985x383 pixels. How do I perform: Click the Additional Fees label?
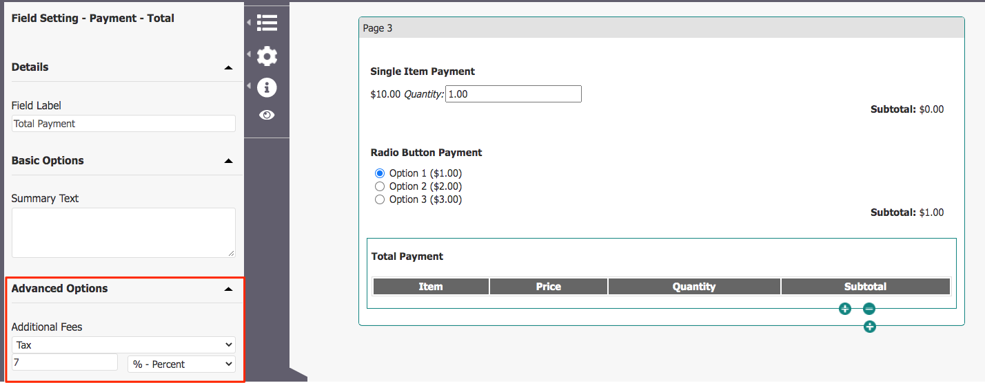point(47,327)
